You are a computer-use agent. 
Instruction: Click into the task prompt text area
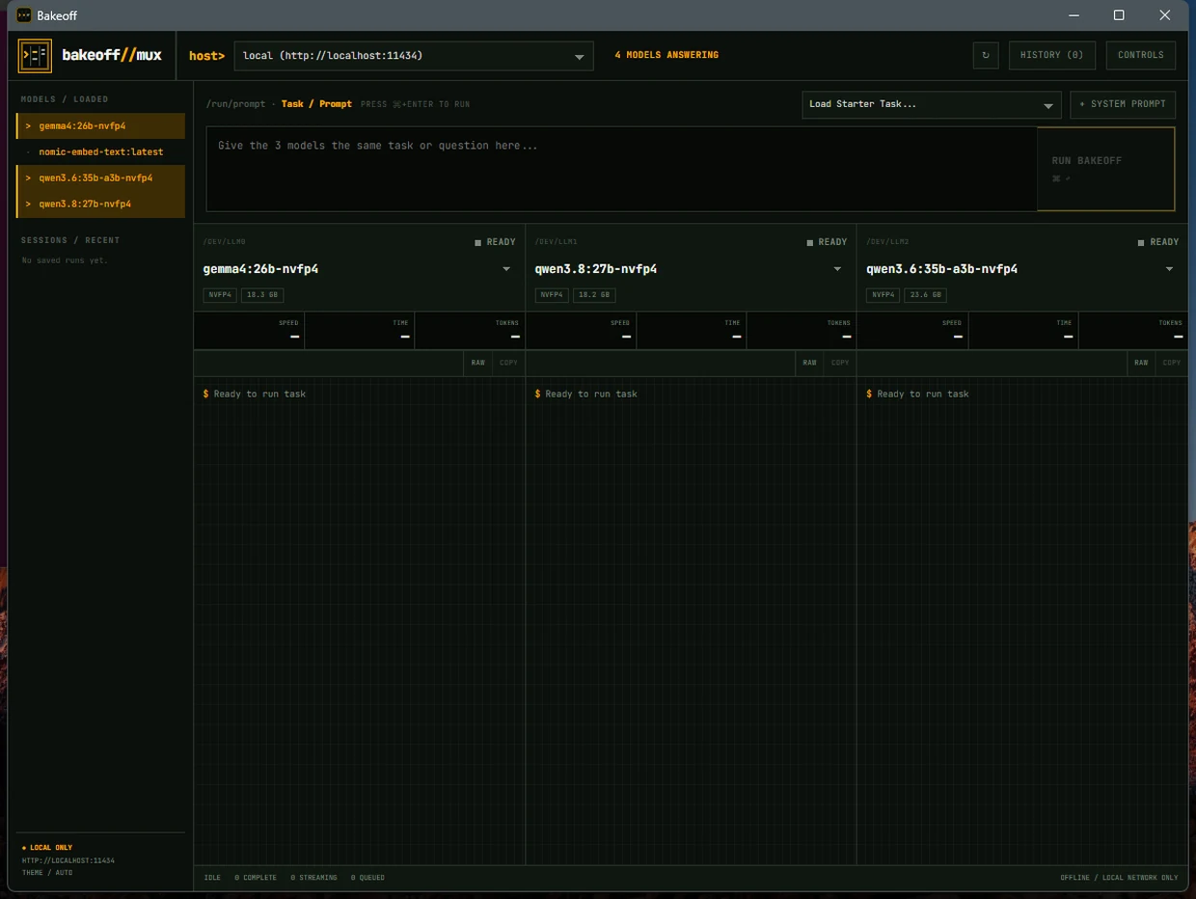621,169
